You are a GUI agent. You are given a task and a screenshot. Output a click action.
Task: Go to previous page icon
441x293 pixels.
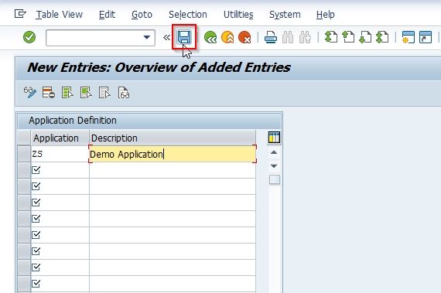[x=348, y=37]
